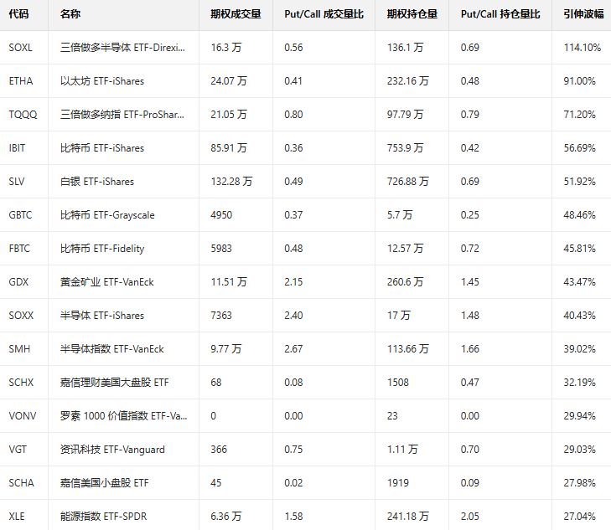Sort by the 期权持仓量 column header
Image resolution: width=611 pixels, height=530 pixels.
pos(412,14)
